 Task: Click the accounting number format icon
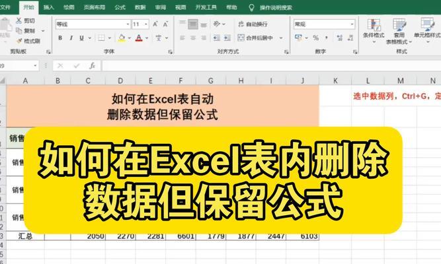click(x=298, y=38)
